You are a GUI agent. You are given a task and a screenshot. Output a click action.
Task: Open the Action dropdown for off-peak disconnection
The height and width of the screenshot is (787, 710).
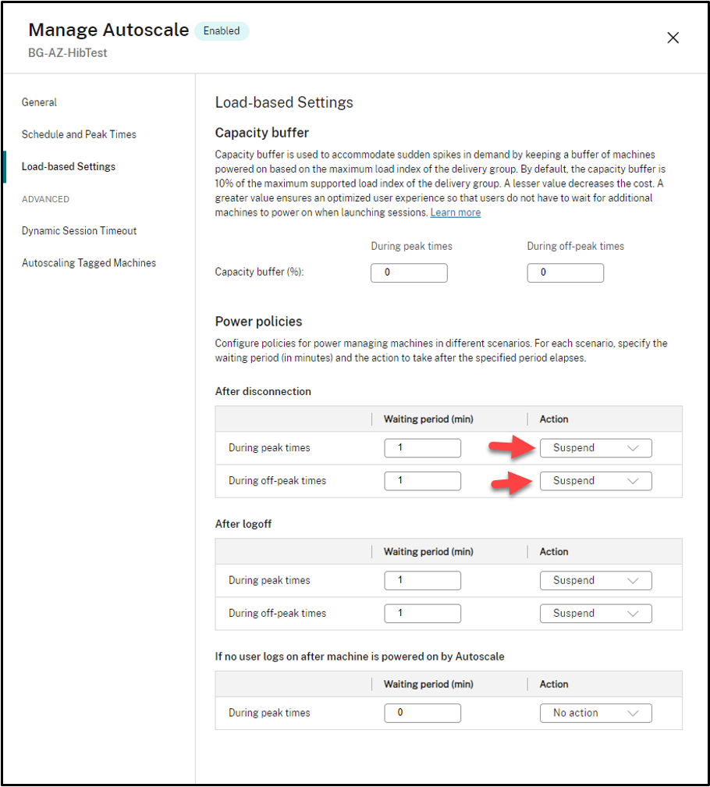tap(595, 480)
